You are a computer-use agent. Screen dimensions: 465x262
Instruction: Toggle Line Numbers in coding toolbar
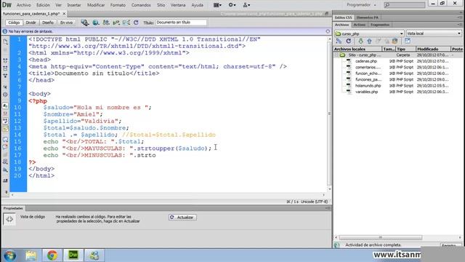coord(5,106)
